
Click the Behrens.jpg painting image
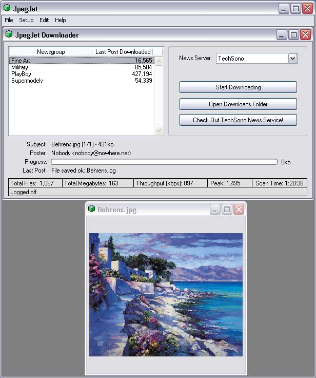166,295
